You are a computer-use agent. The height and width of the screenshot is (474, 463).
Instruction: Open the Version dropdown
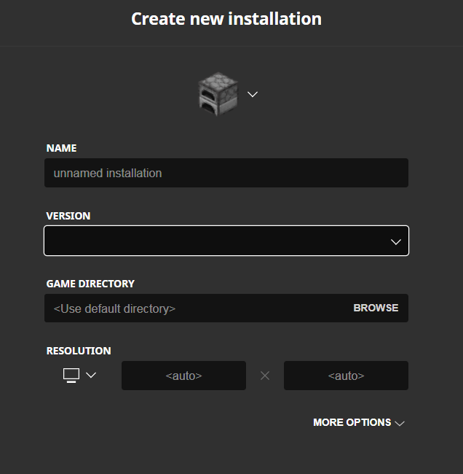[226, 241]
